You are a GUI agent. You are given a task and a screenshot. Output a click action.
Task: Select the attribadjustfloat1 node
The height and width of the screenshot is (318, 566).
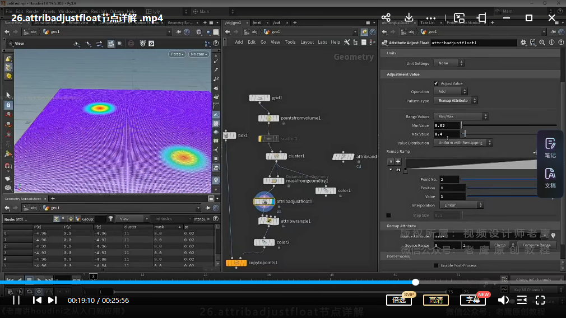click(x=265, y=202)
